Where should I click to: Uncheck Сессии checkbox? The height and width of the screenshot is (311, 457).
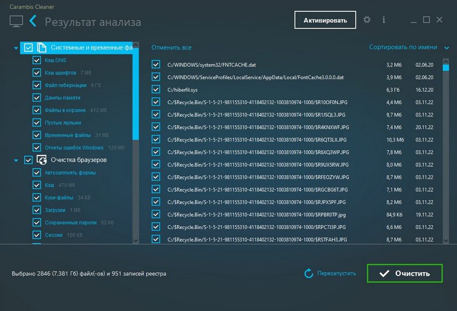coord(37,235)
